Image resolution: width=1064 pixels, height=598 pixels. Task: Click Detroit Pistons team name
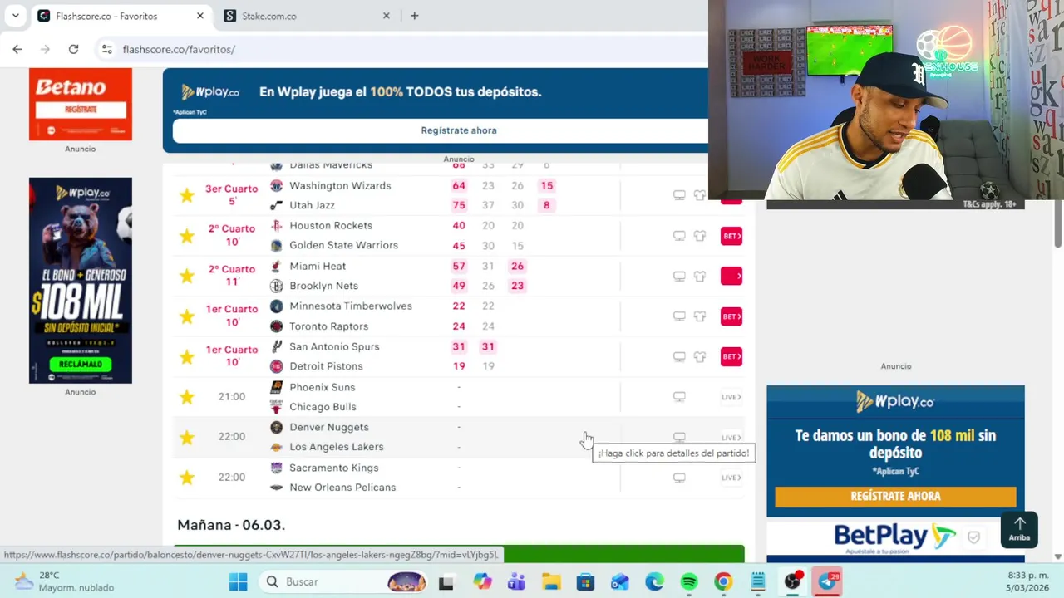click(326, 366)
